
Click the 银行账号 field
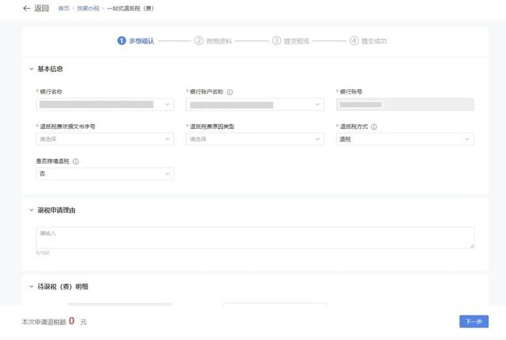point(405,104)
